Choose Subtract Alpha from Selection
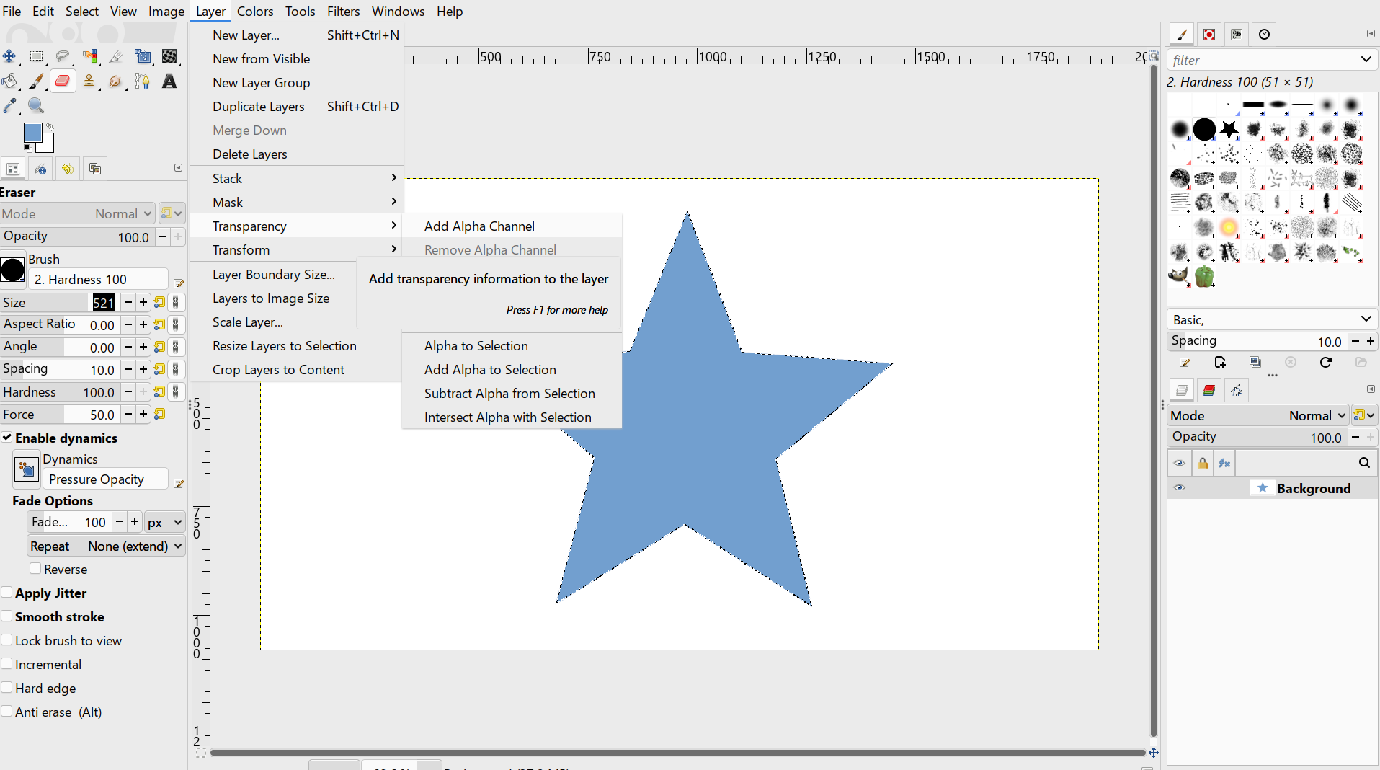 [509, 394]
